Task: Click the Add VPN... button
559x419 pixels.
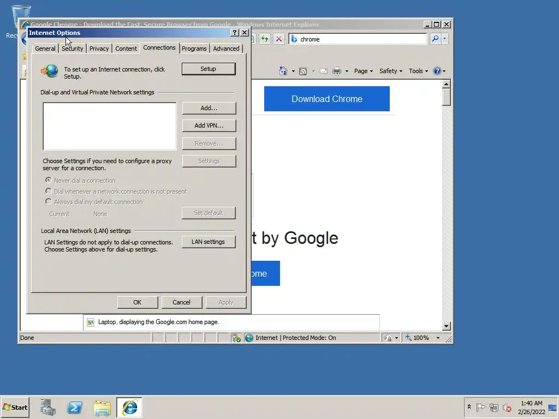Action: pyautogui.click(x=209, y=125)
